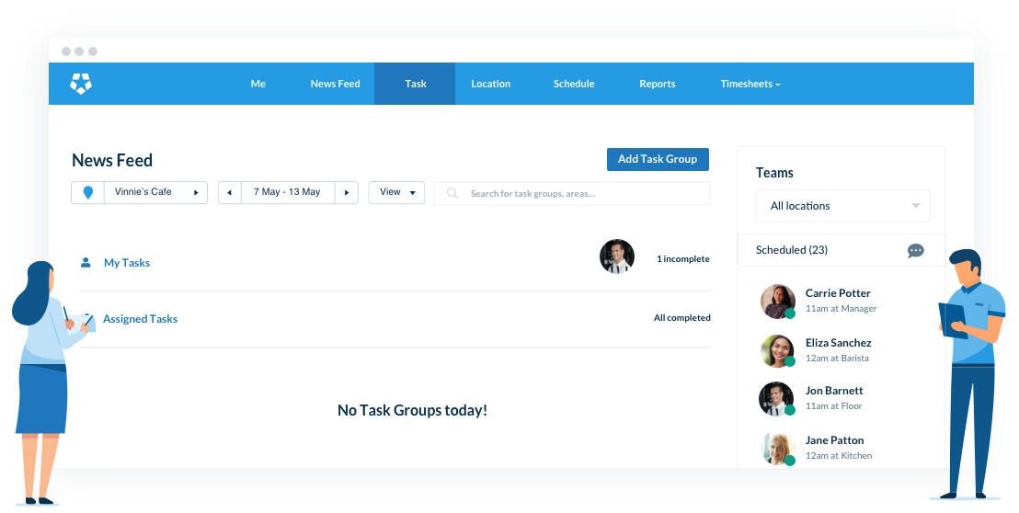This screenshot has height=513, width=1019.
Task: Open the Assigned Tasks link
Action: pyautogui.click(x=140, y=319)
